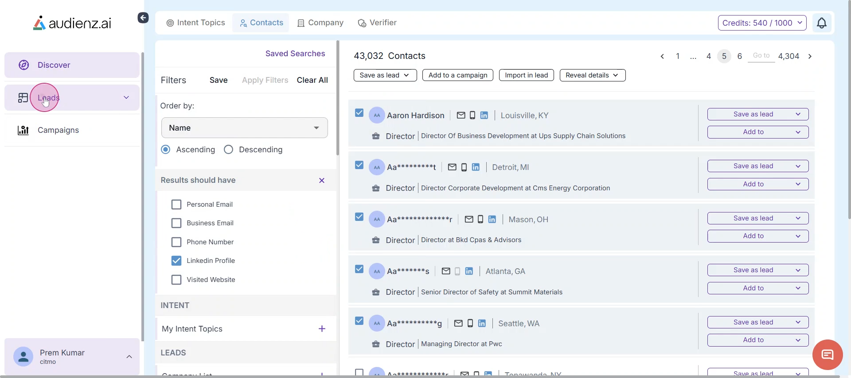Click email icon for Atlanta, GA contact
The height and width of the screenshot is (378, 851).
click(446, 271)
